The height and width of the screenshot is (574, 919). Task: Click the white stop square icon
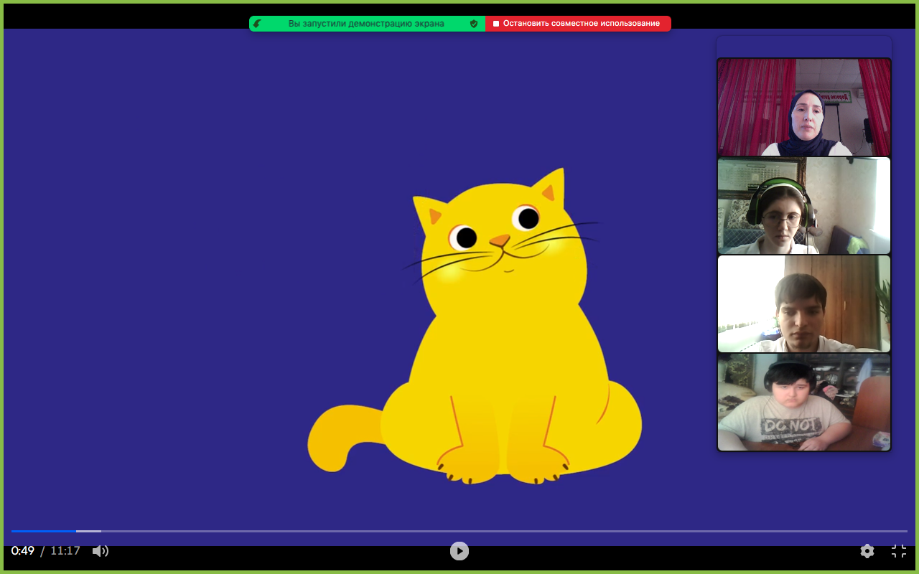click(496, 24)
